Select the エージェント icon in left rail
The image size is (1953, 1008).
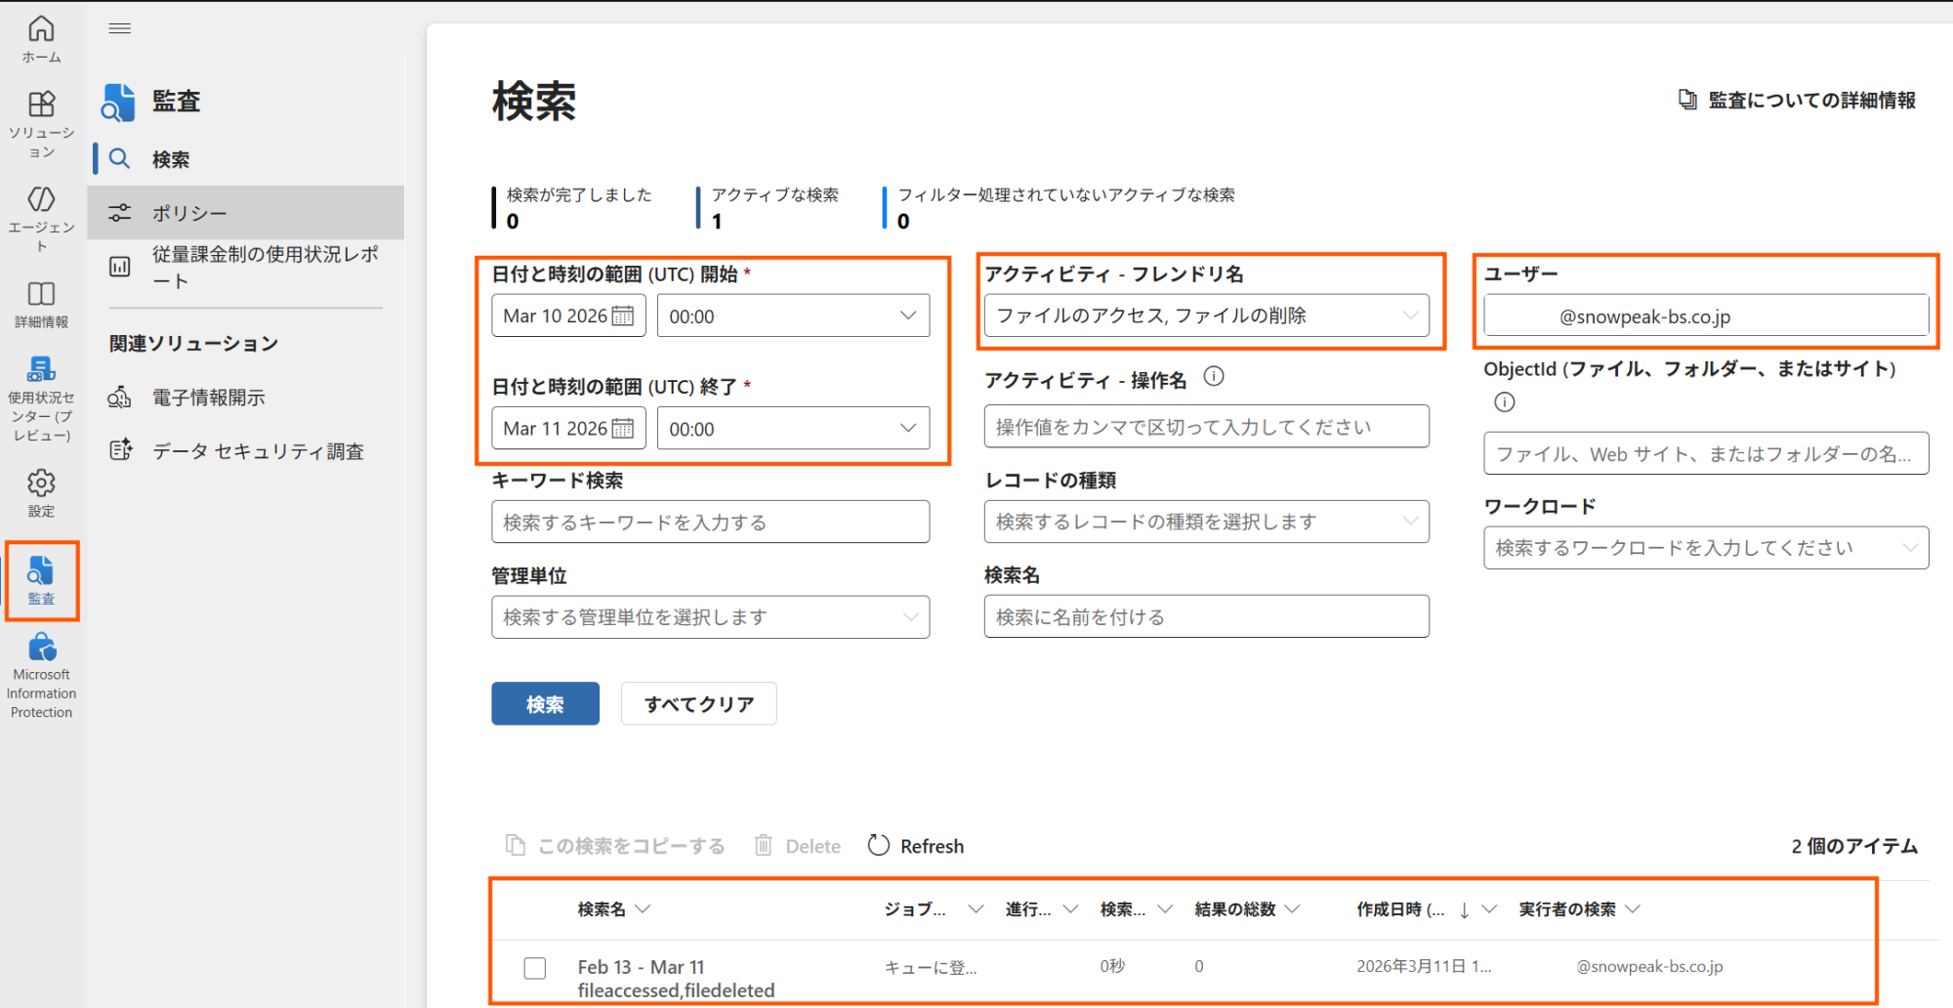coord(41,200)
